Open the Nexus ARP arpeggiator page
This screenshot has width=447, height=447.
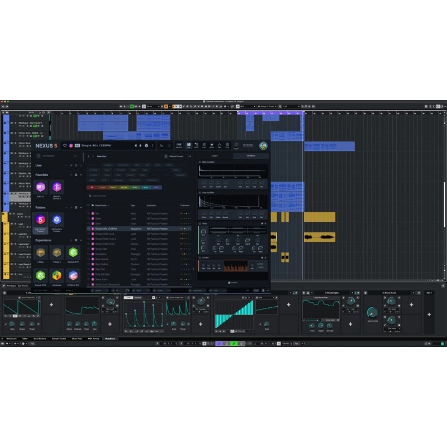pos(220,145)
